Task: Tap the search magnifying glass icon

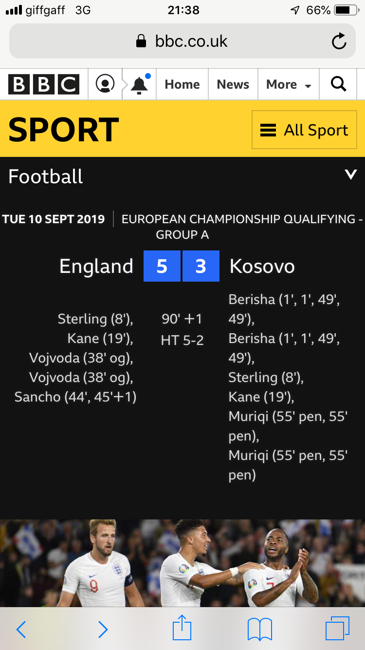Action: click(x=338, y=84)
